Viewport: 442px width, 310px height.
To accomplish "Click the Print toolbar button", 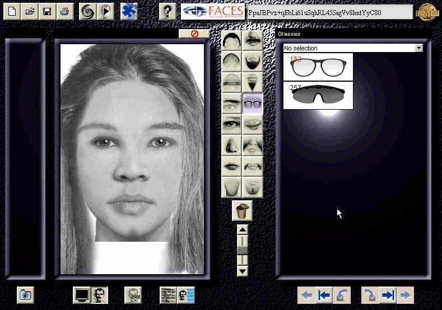I will click(x=65, y=11).
